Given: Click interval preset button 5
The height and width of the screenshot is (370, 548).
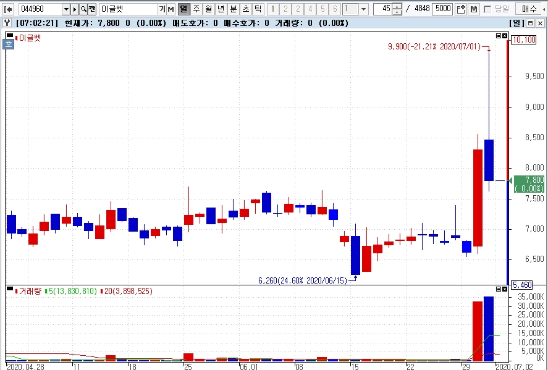Looking at the screenshot, I should tap(322, 9).
